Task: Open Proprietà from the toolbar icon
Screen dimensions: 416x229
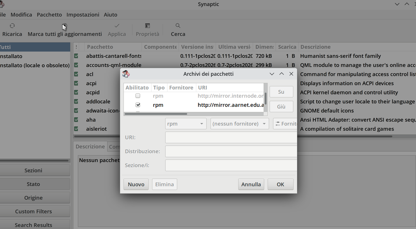Action: click(148, 26)
